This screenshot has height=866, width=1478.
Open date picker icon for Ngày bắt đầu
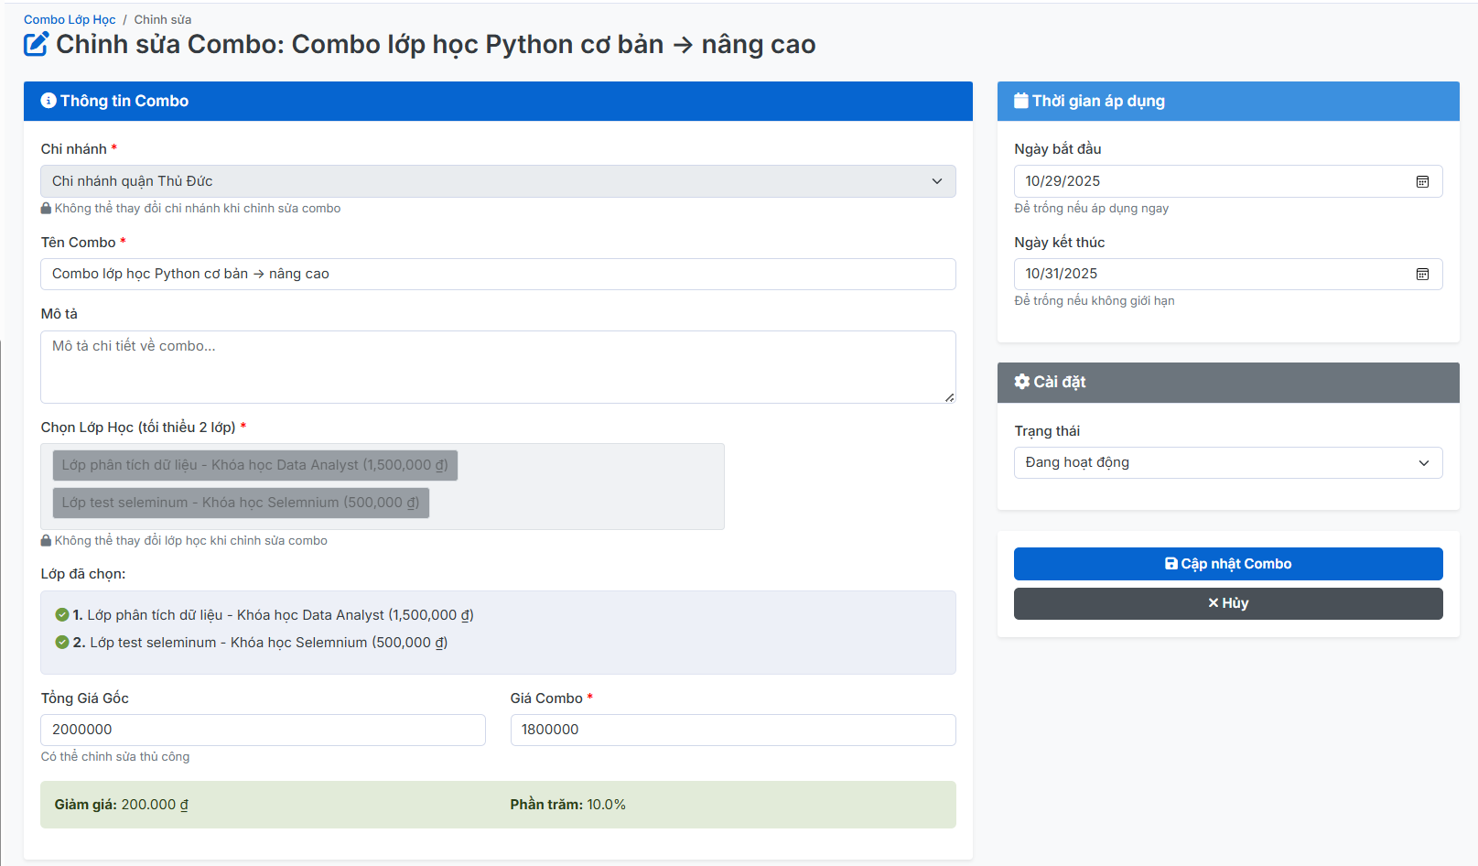[1422, 181]
